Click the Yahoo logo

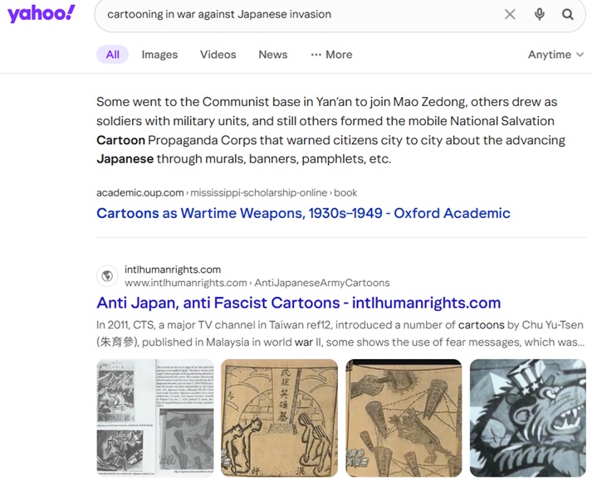click(42, 14)
